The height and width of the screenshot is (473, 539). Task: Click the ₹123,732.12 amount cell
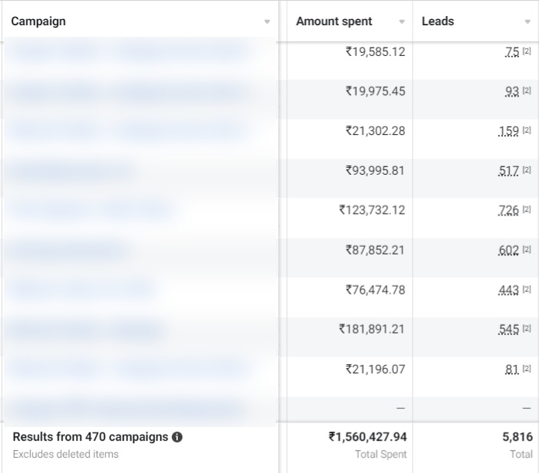372,210
